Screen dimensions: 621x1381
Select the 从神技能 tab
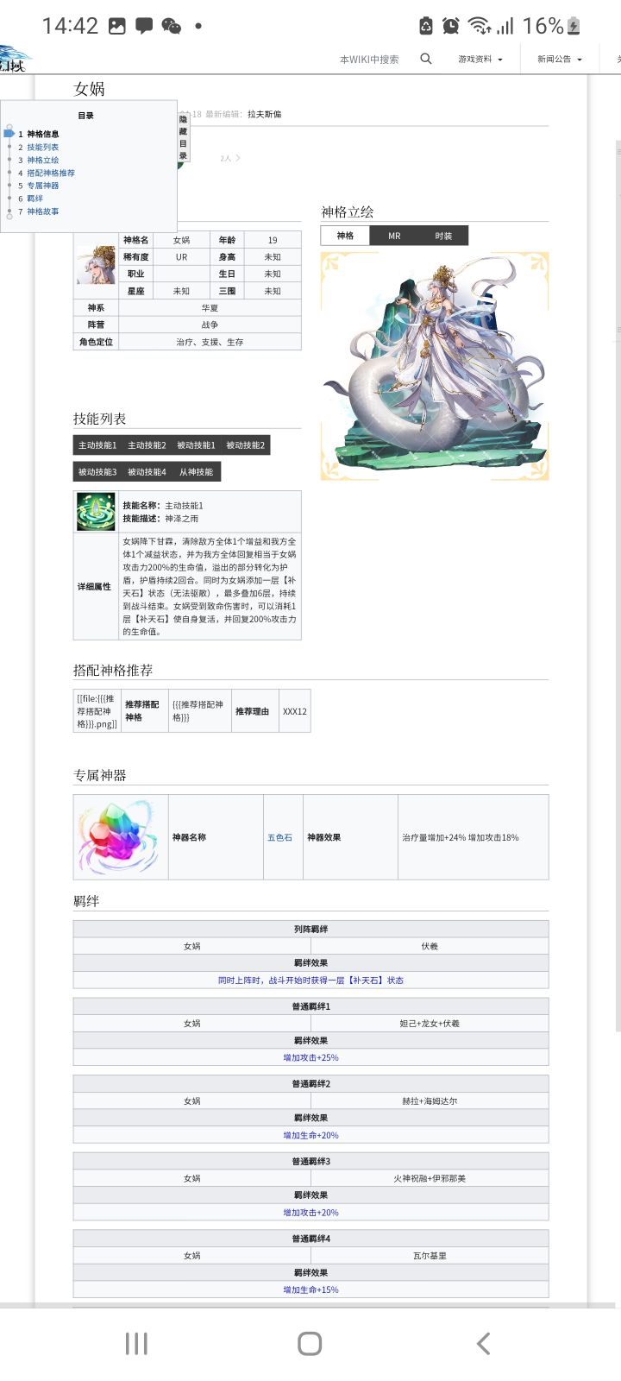pos(196,472)
